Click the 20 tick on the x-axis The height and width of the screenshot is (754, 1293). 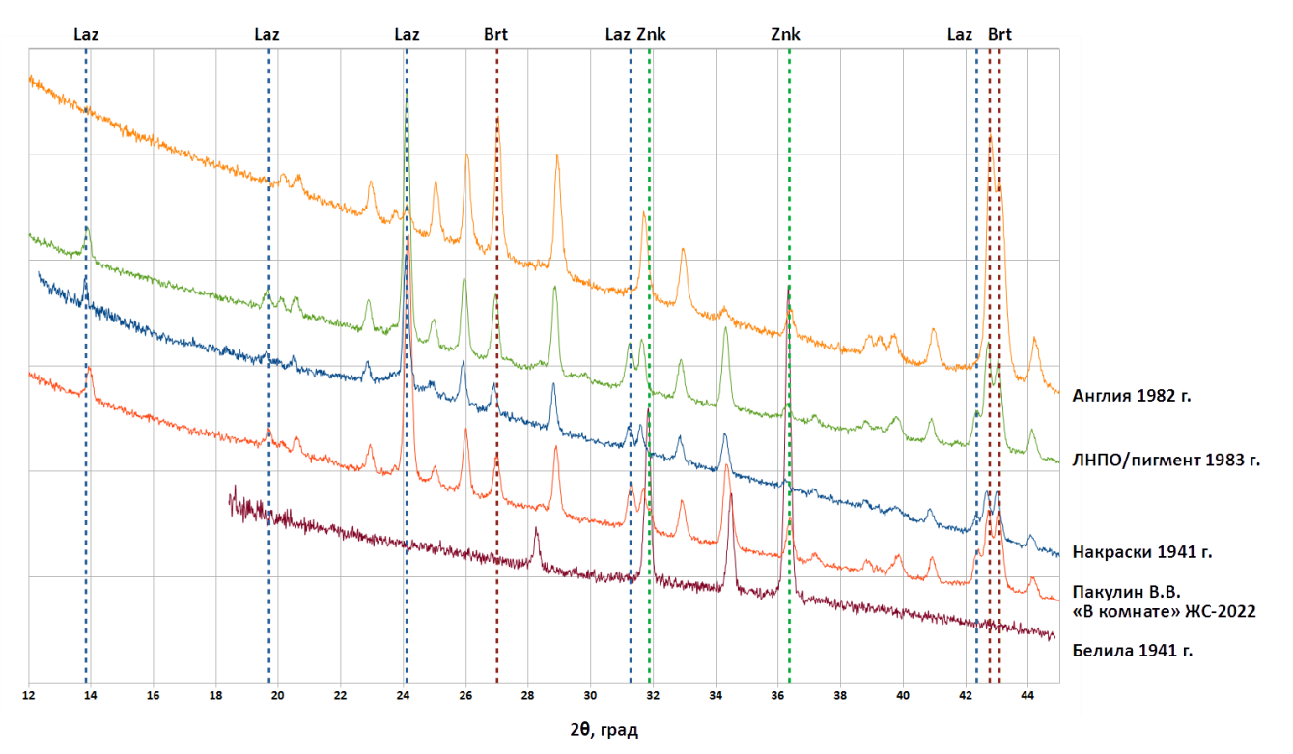tap(278, 694)
